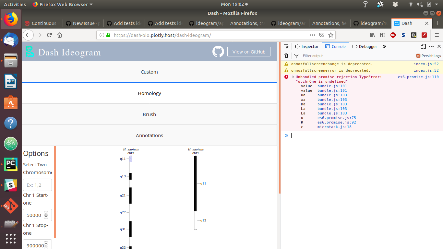Open Responsive Design Mode in devtools
The image size is (443, 249).
click(423, 46)
